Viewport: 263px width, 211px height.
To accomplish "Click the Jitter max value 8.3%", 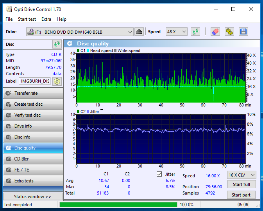I will 170,187.
